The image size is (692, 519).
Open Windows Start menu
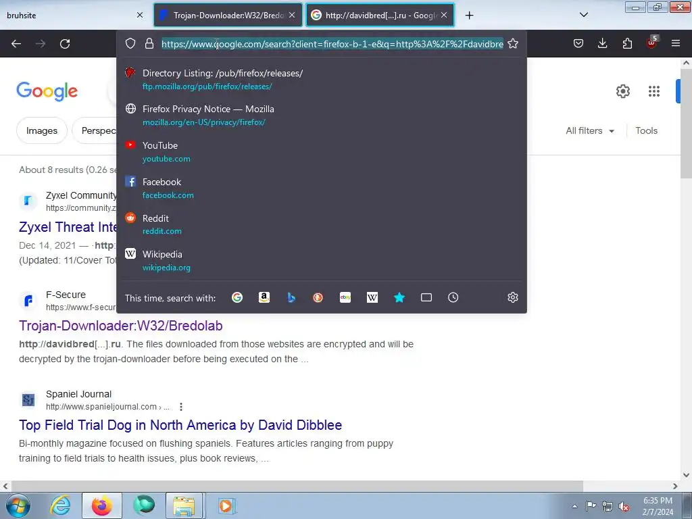18,505
